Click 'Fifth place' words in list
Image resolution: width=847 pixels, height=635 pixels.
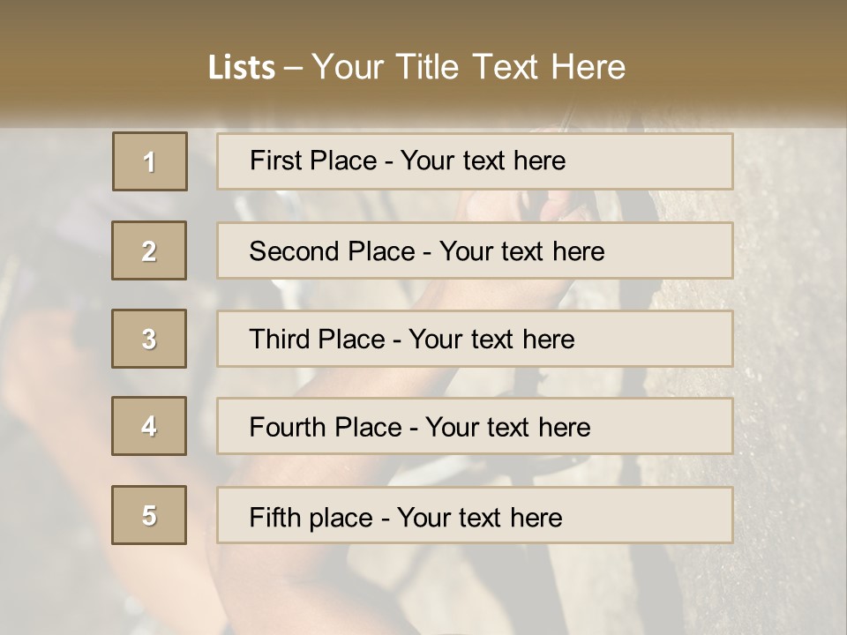(312, 517)
